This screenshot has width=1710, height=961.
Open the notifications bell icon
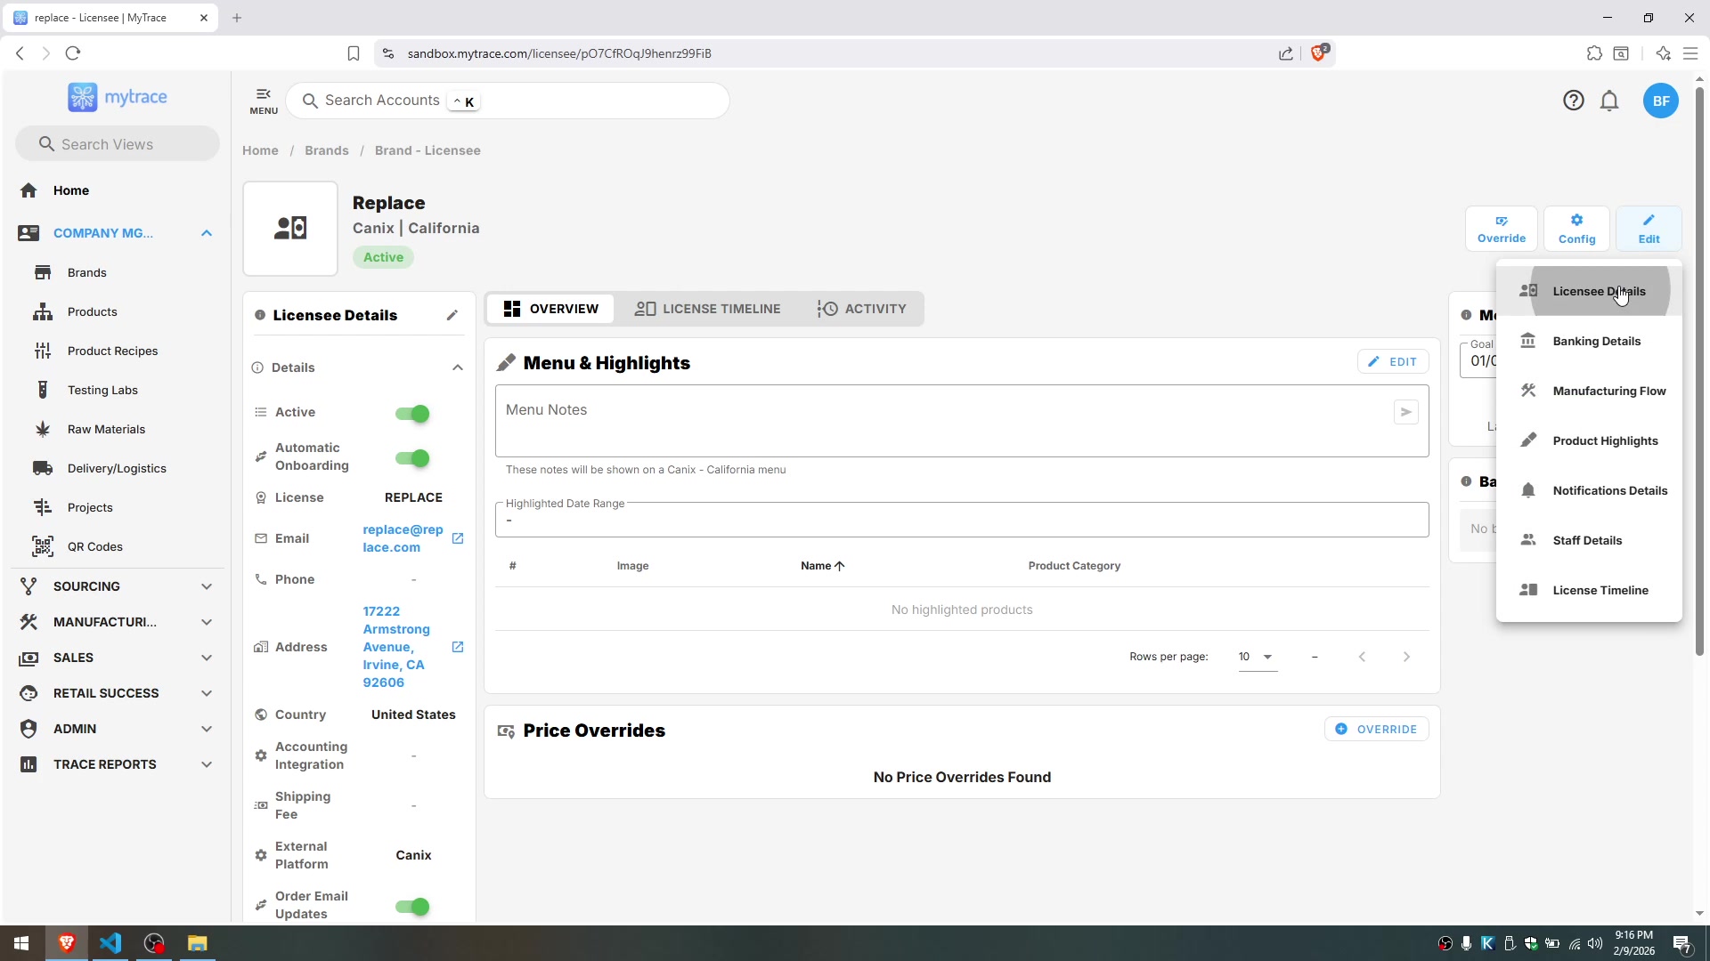point(1608,101)
